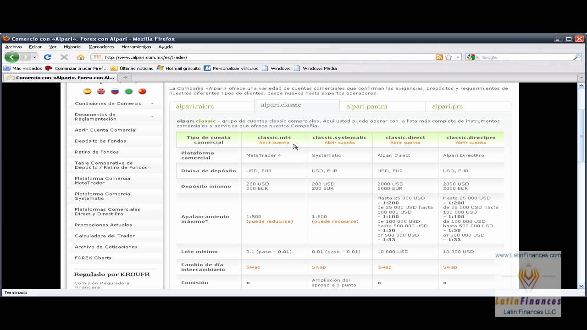Screen dimensions: 587x330
Task: Click the green Back navigation button
Action: (x=12, y=57)
